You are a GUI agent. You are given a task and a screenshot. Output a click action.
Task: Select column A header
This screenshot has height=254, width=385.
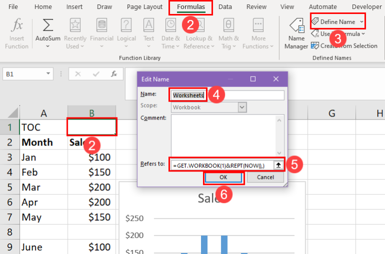pos(44,113)
